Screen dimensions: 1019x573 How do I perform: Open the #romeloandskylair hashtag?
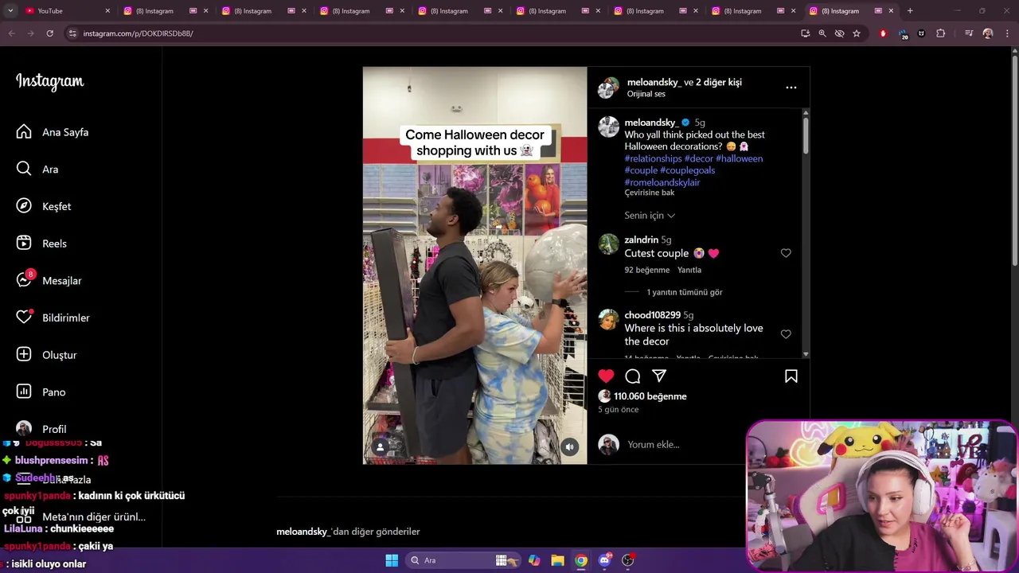coord(662,182)
